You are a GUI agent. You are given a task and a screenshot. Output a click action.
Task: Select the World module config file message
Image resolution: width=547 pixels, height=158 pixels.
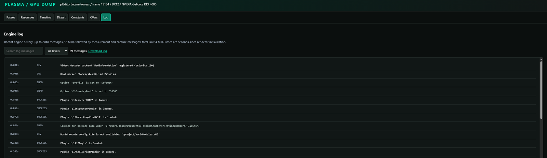pos(110,134)
